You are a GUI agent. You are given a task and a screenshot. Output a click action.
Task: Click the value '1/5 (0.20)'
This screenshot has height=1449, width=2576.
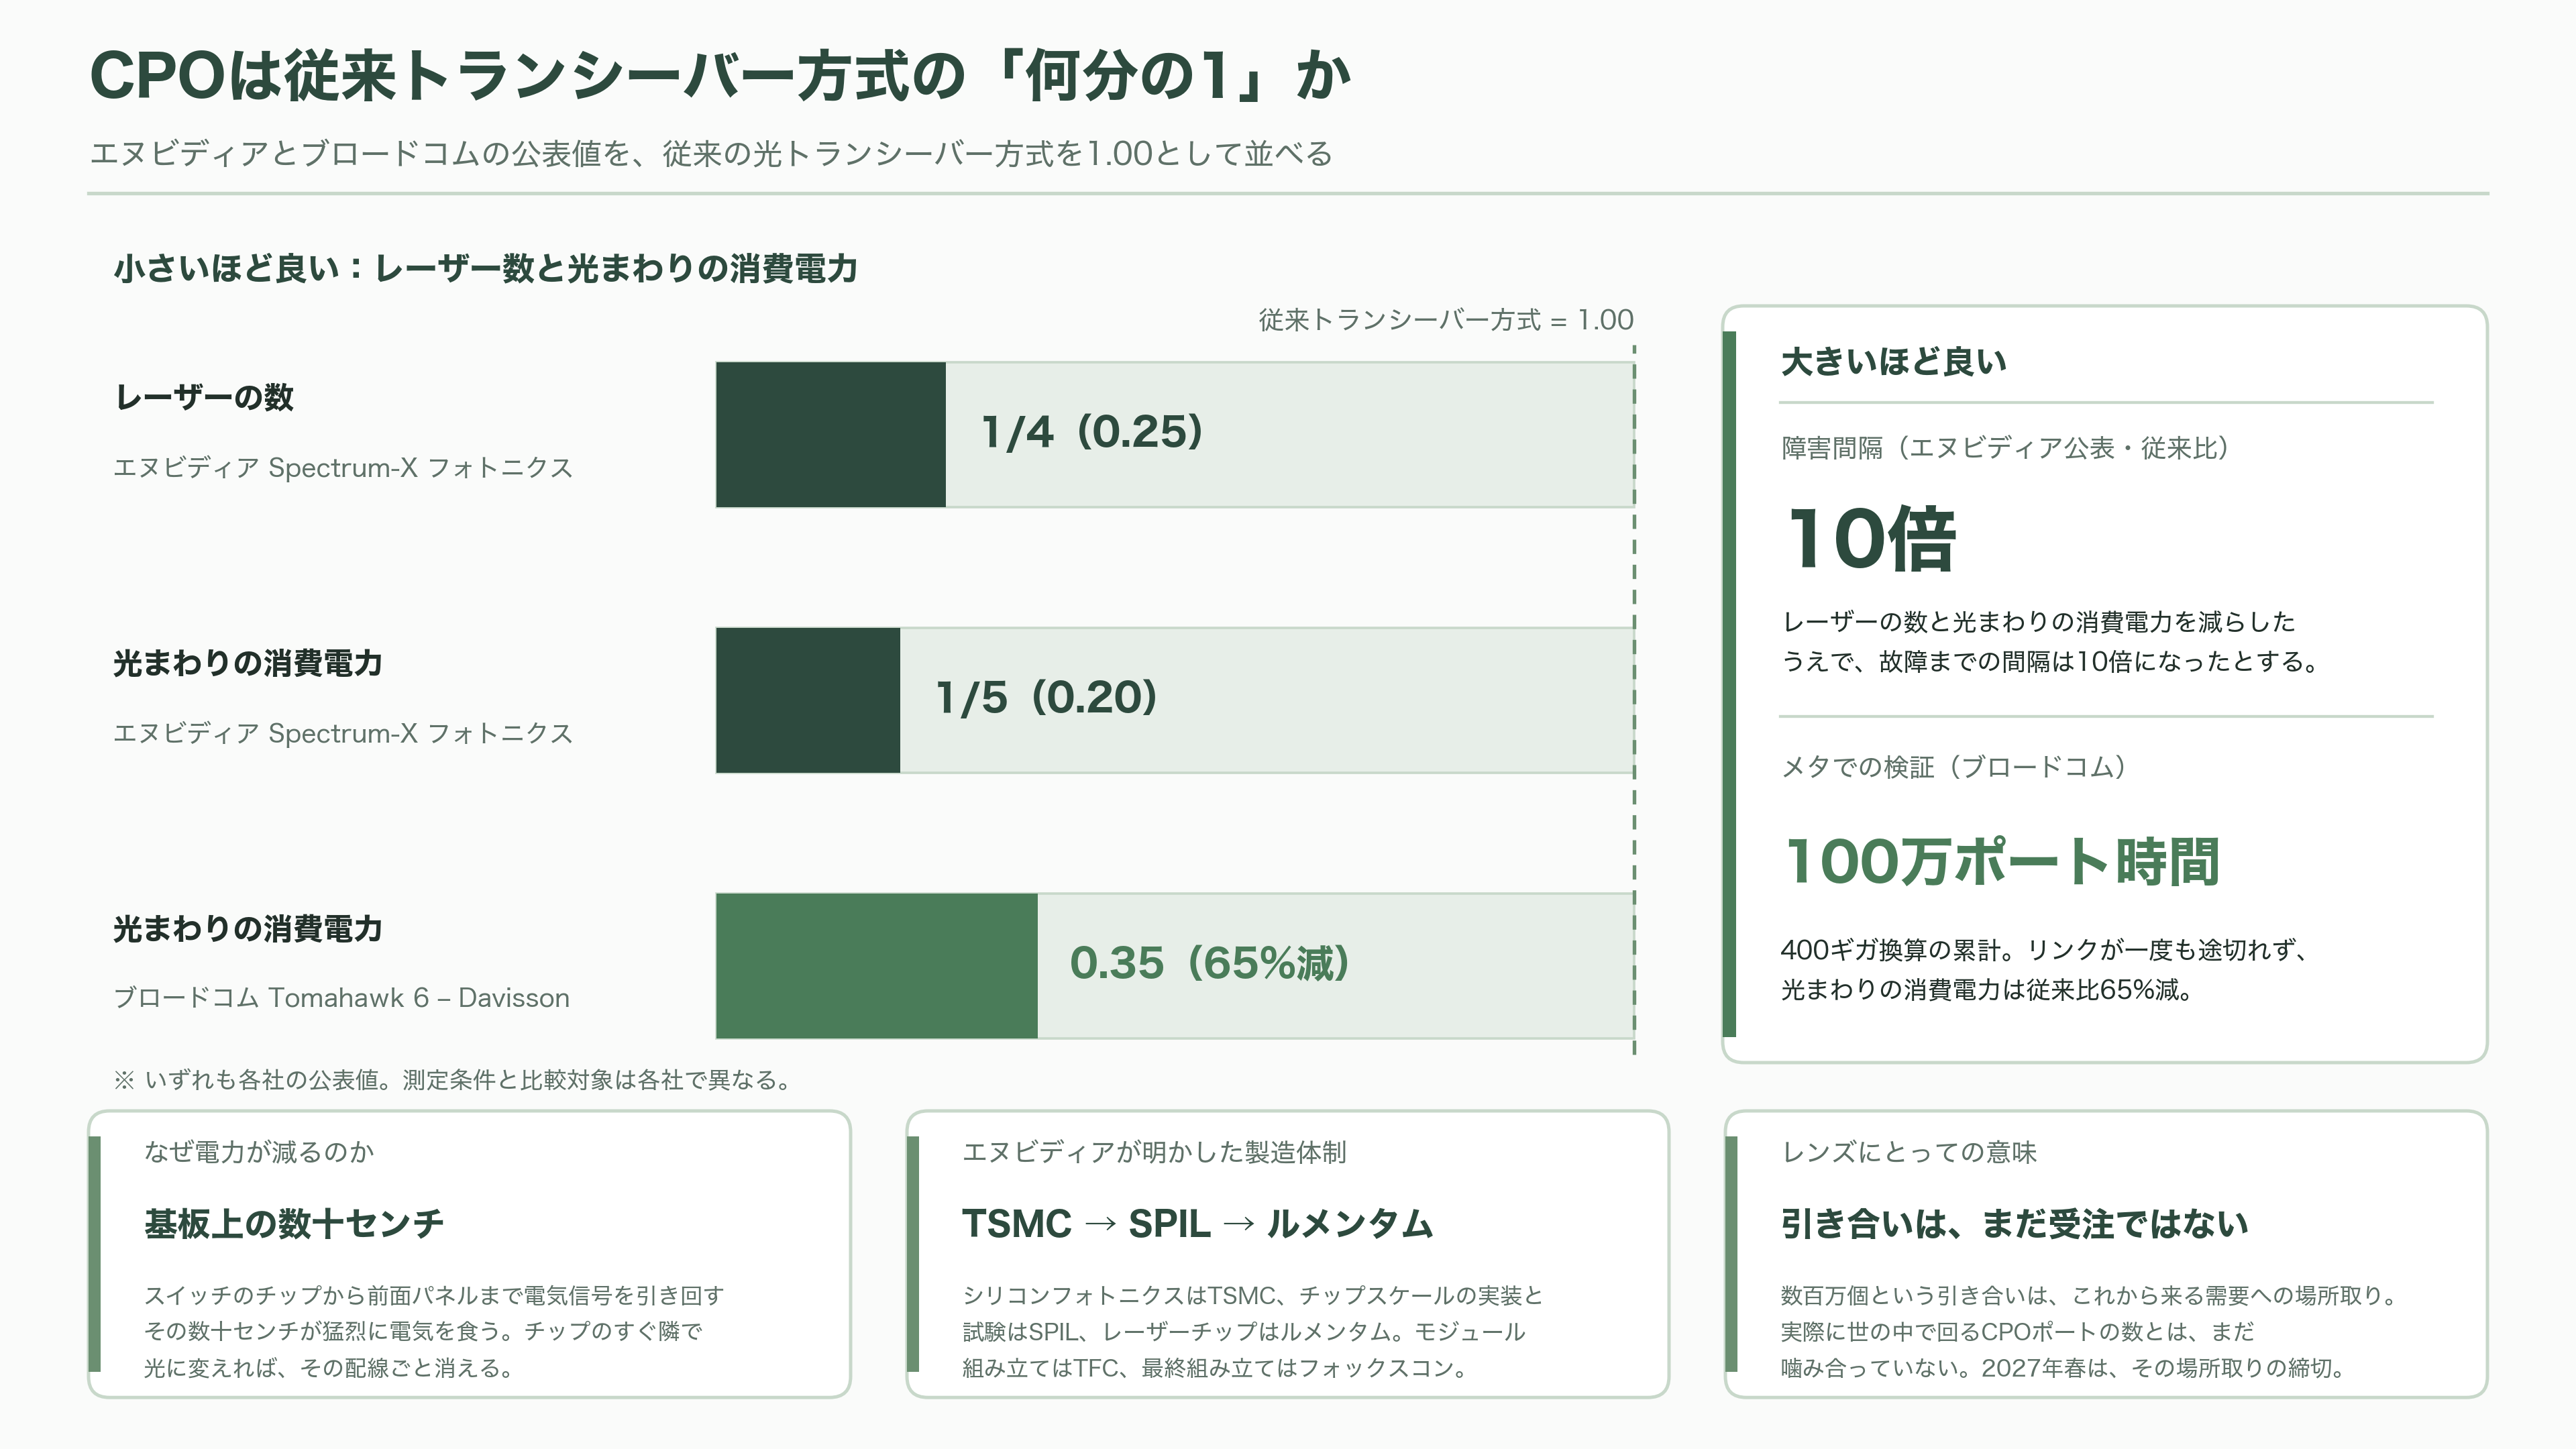pos(1046,698)
